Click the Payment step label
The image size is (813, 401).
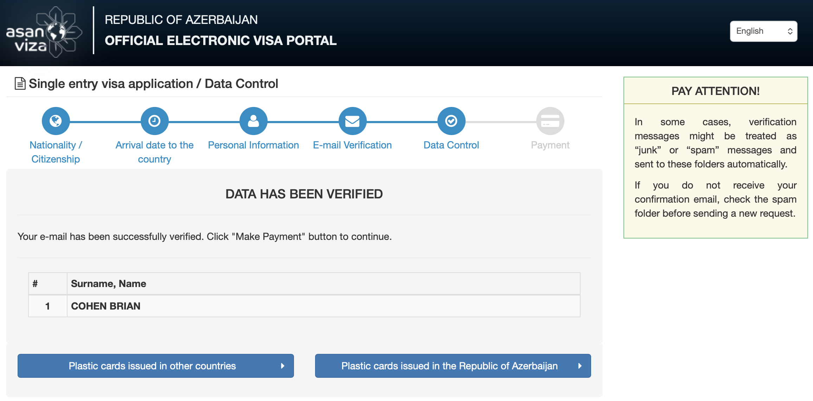point(550,145)
